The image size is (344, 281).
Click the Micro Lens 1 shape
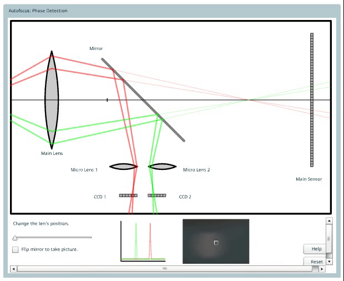click(x=124, y=167)
